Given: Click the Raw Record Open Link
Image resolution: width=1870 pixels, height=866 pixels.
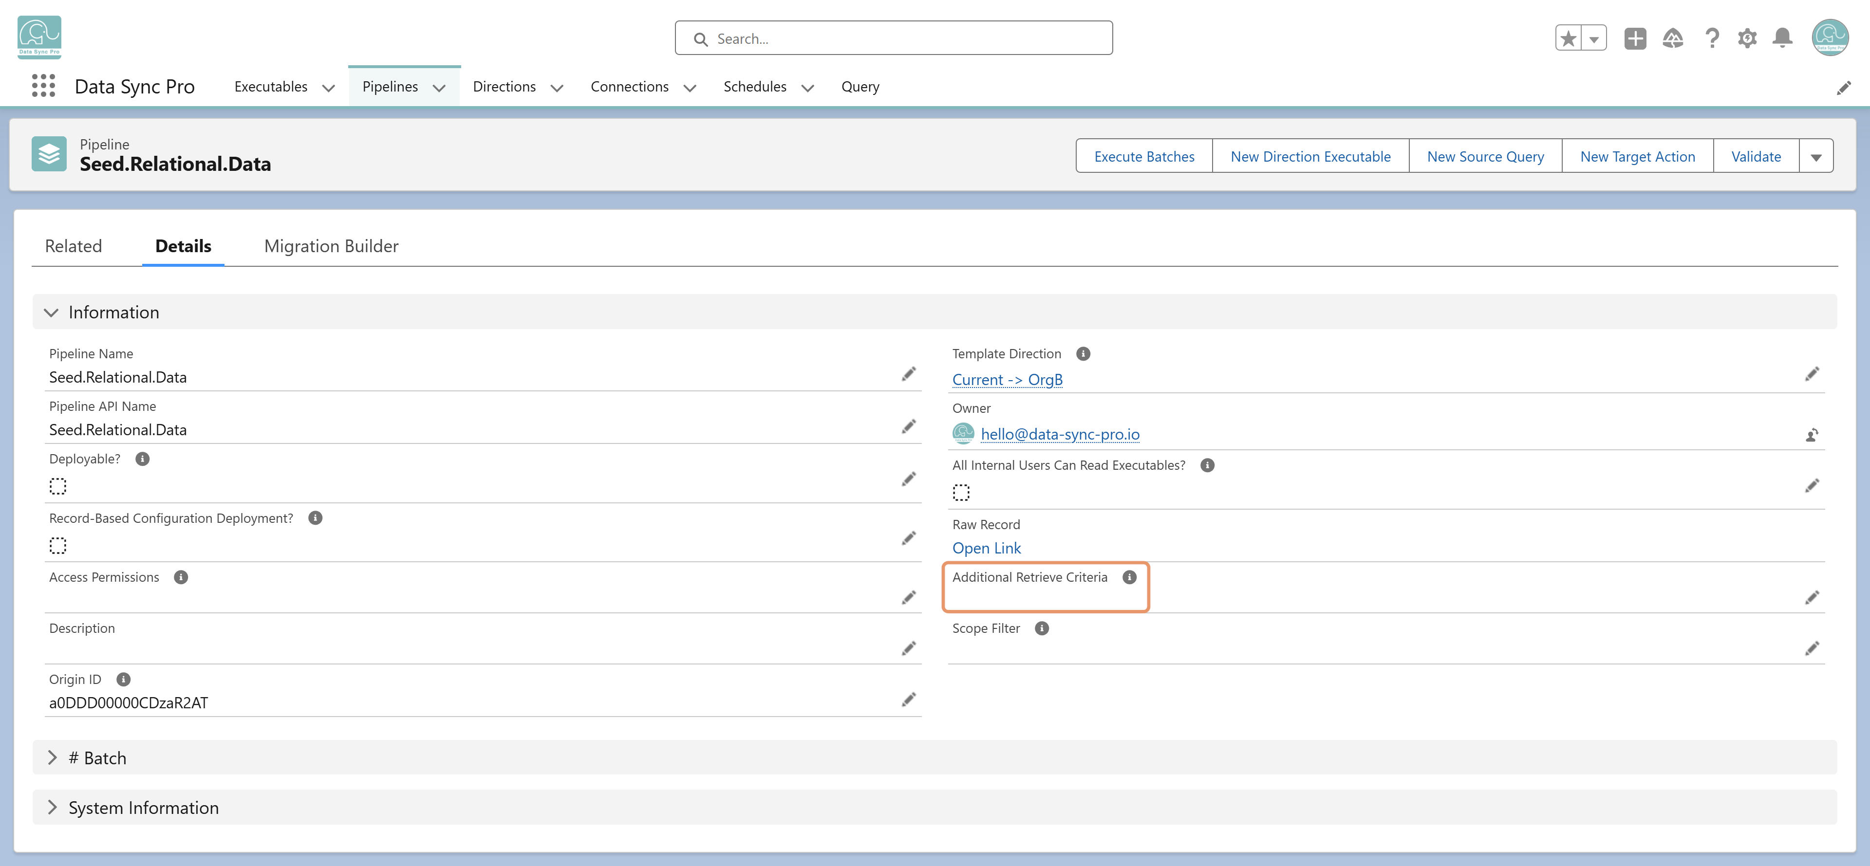Looking at the screenshot, I should [x=987, y=548].
